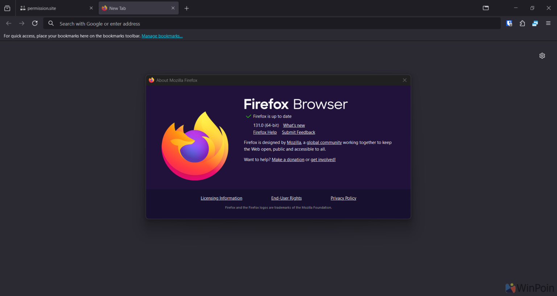Click the picture-in-picture window icon in title bar
The image size is (557, 296).
tap(486, 8)
